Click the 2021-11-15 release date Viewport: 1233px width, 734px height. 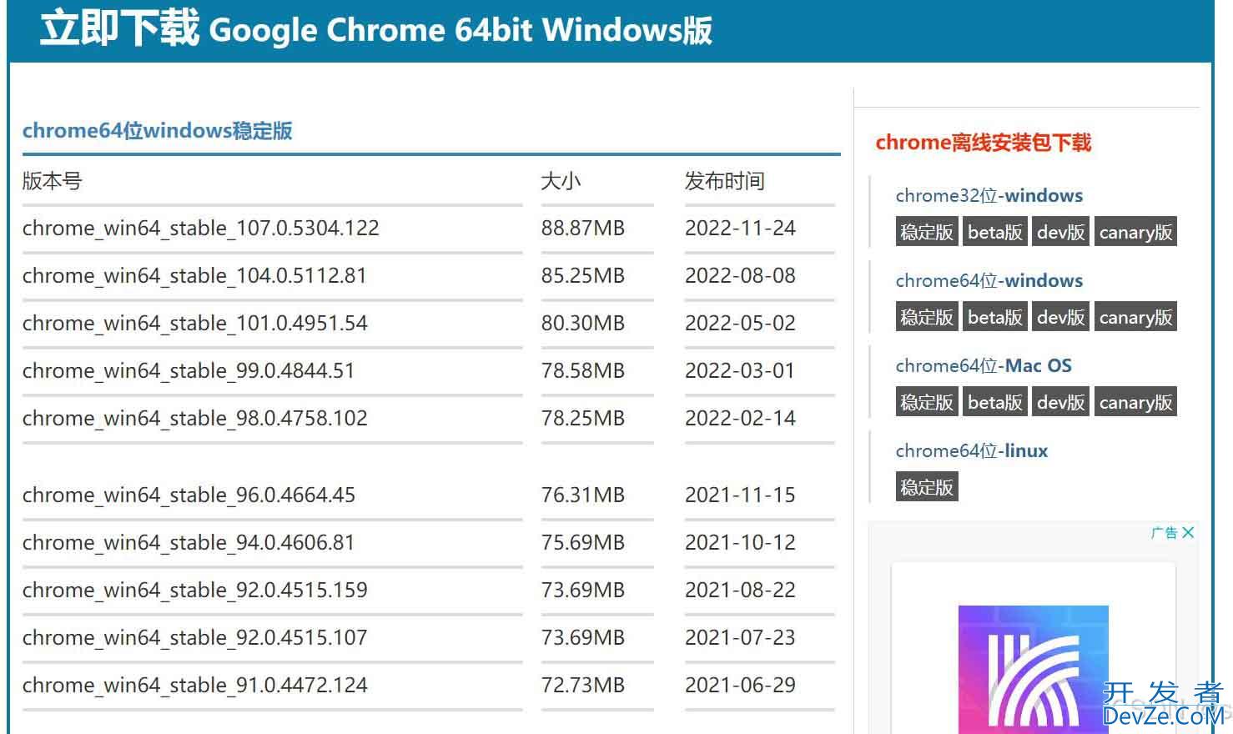[740, 495]
